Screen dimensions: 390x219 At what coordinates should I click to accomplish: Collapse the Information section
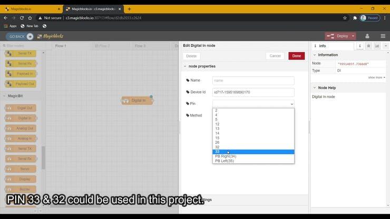click(x=315, y=55)
